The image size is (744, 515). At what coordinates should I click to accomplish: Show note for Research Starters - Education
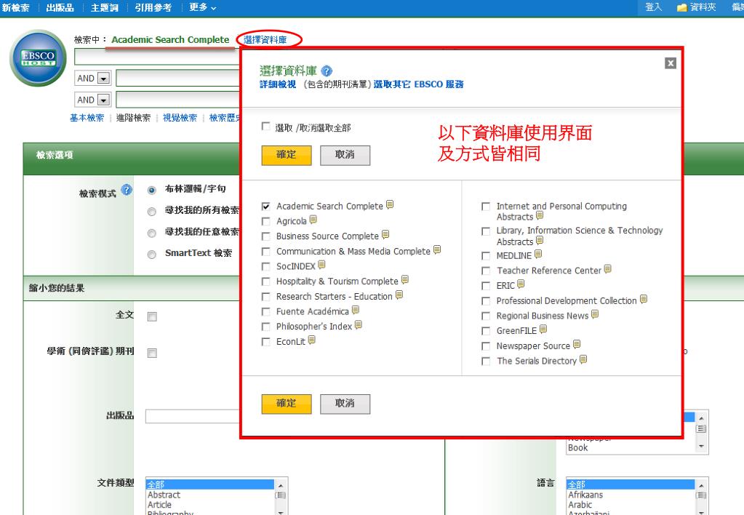[x=399, y=295]
